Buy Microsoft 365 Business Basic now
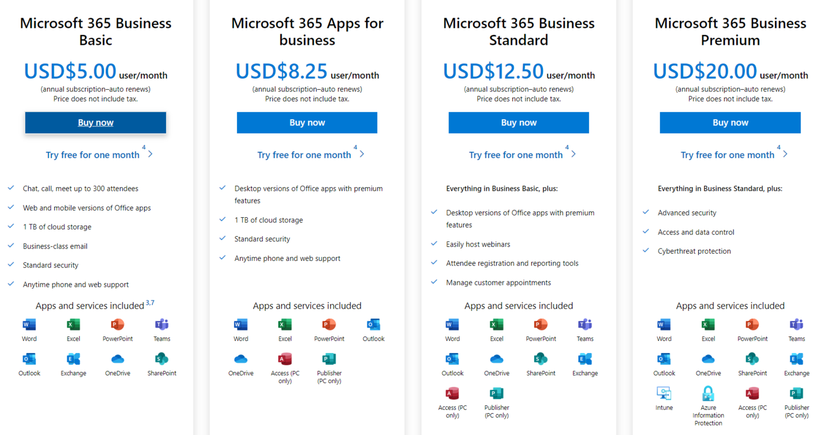 (96, 123)
